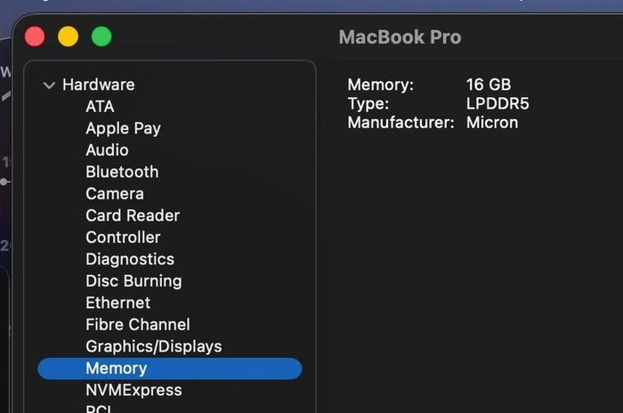Select Controller in the sidebar
This screenshot has width=623, height=413.
tap(123, 238)
